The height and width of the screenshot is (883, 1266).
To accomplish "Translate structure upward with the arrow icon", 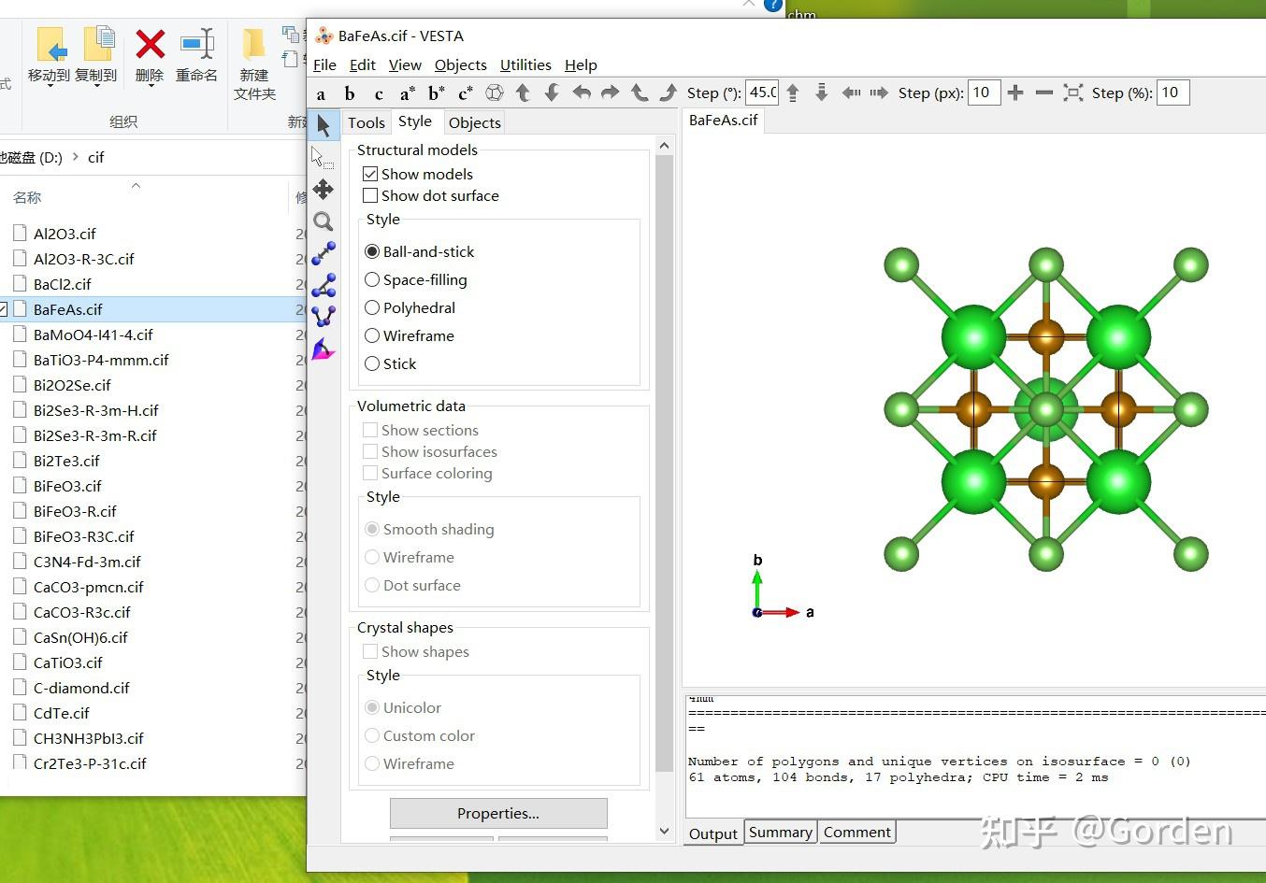I will [x=793, y=93].
